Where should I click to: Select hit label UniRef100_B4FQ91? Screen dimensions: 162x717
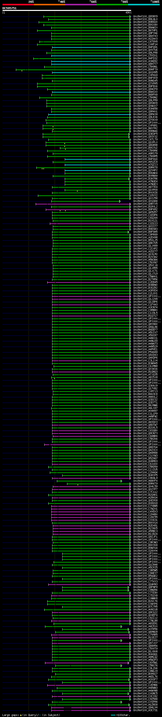(x=145, y=47)
